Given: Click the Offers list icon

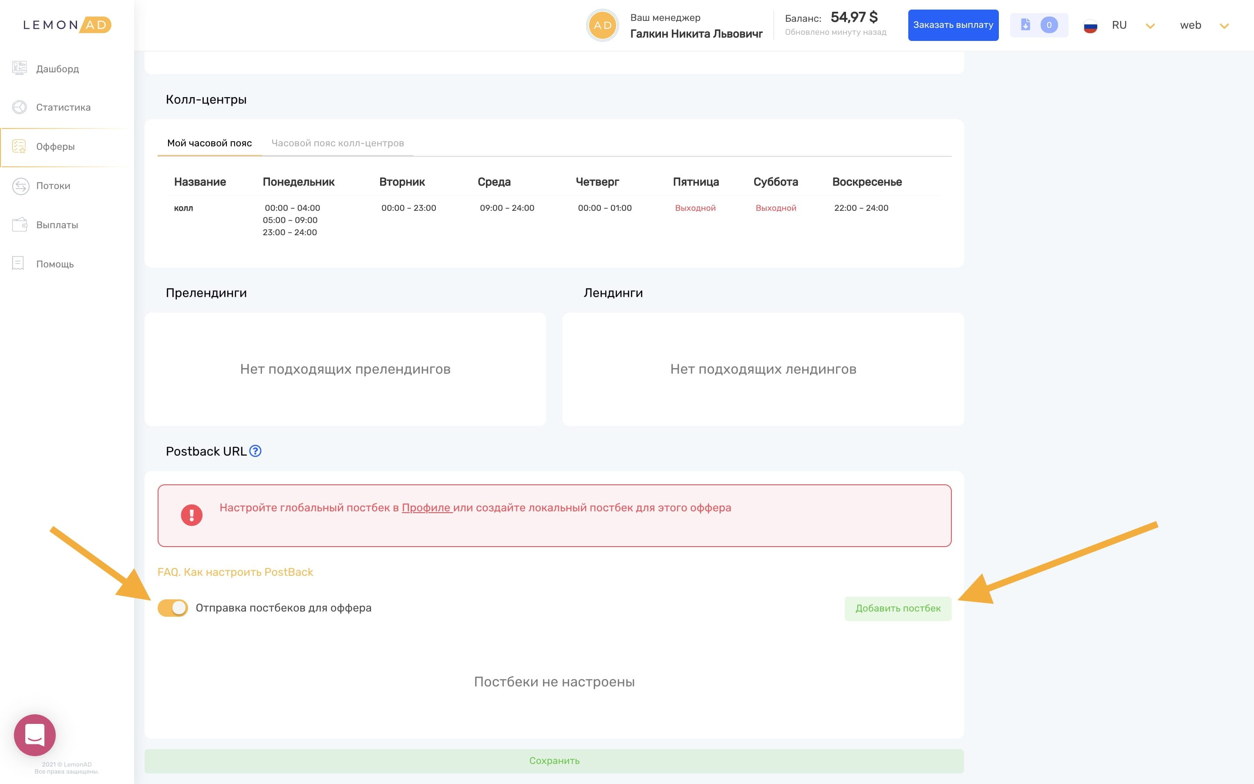Looking at the screenshot, I should click(19, 146).
